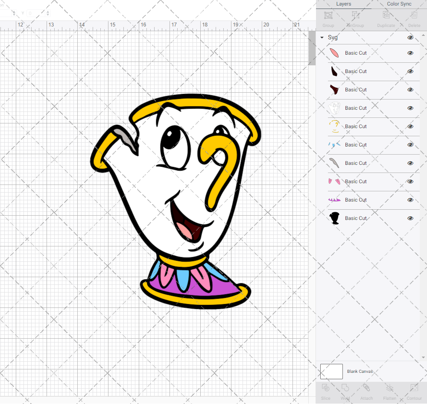Click the Layers panel scroll up arrow
The image size is (427, 404).
(x=423, y=35)
